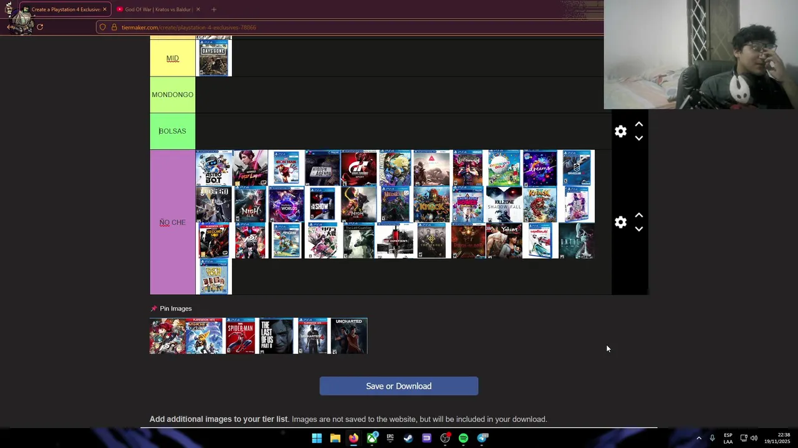798x448 pixels.
Task: Click the Pin Images pushpin icon
Action: pyautogui.click(x=153, y=309)
